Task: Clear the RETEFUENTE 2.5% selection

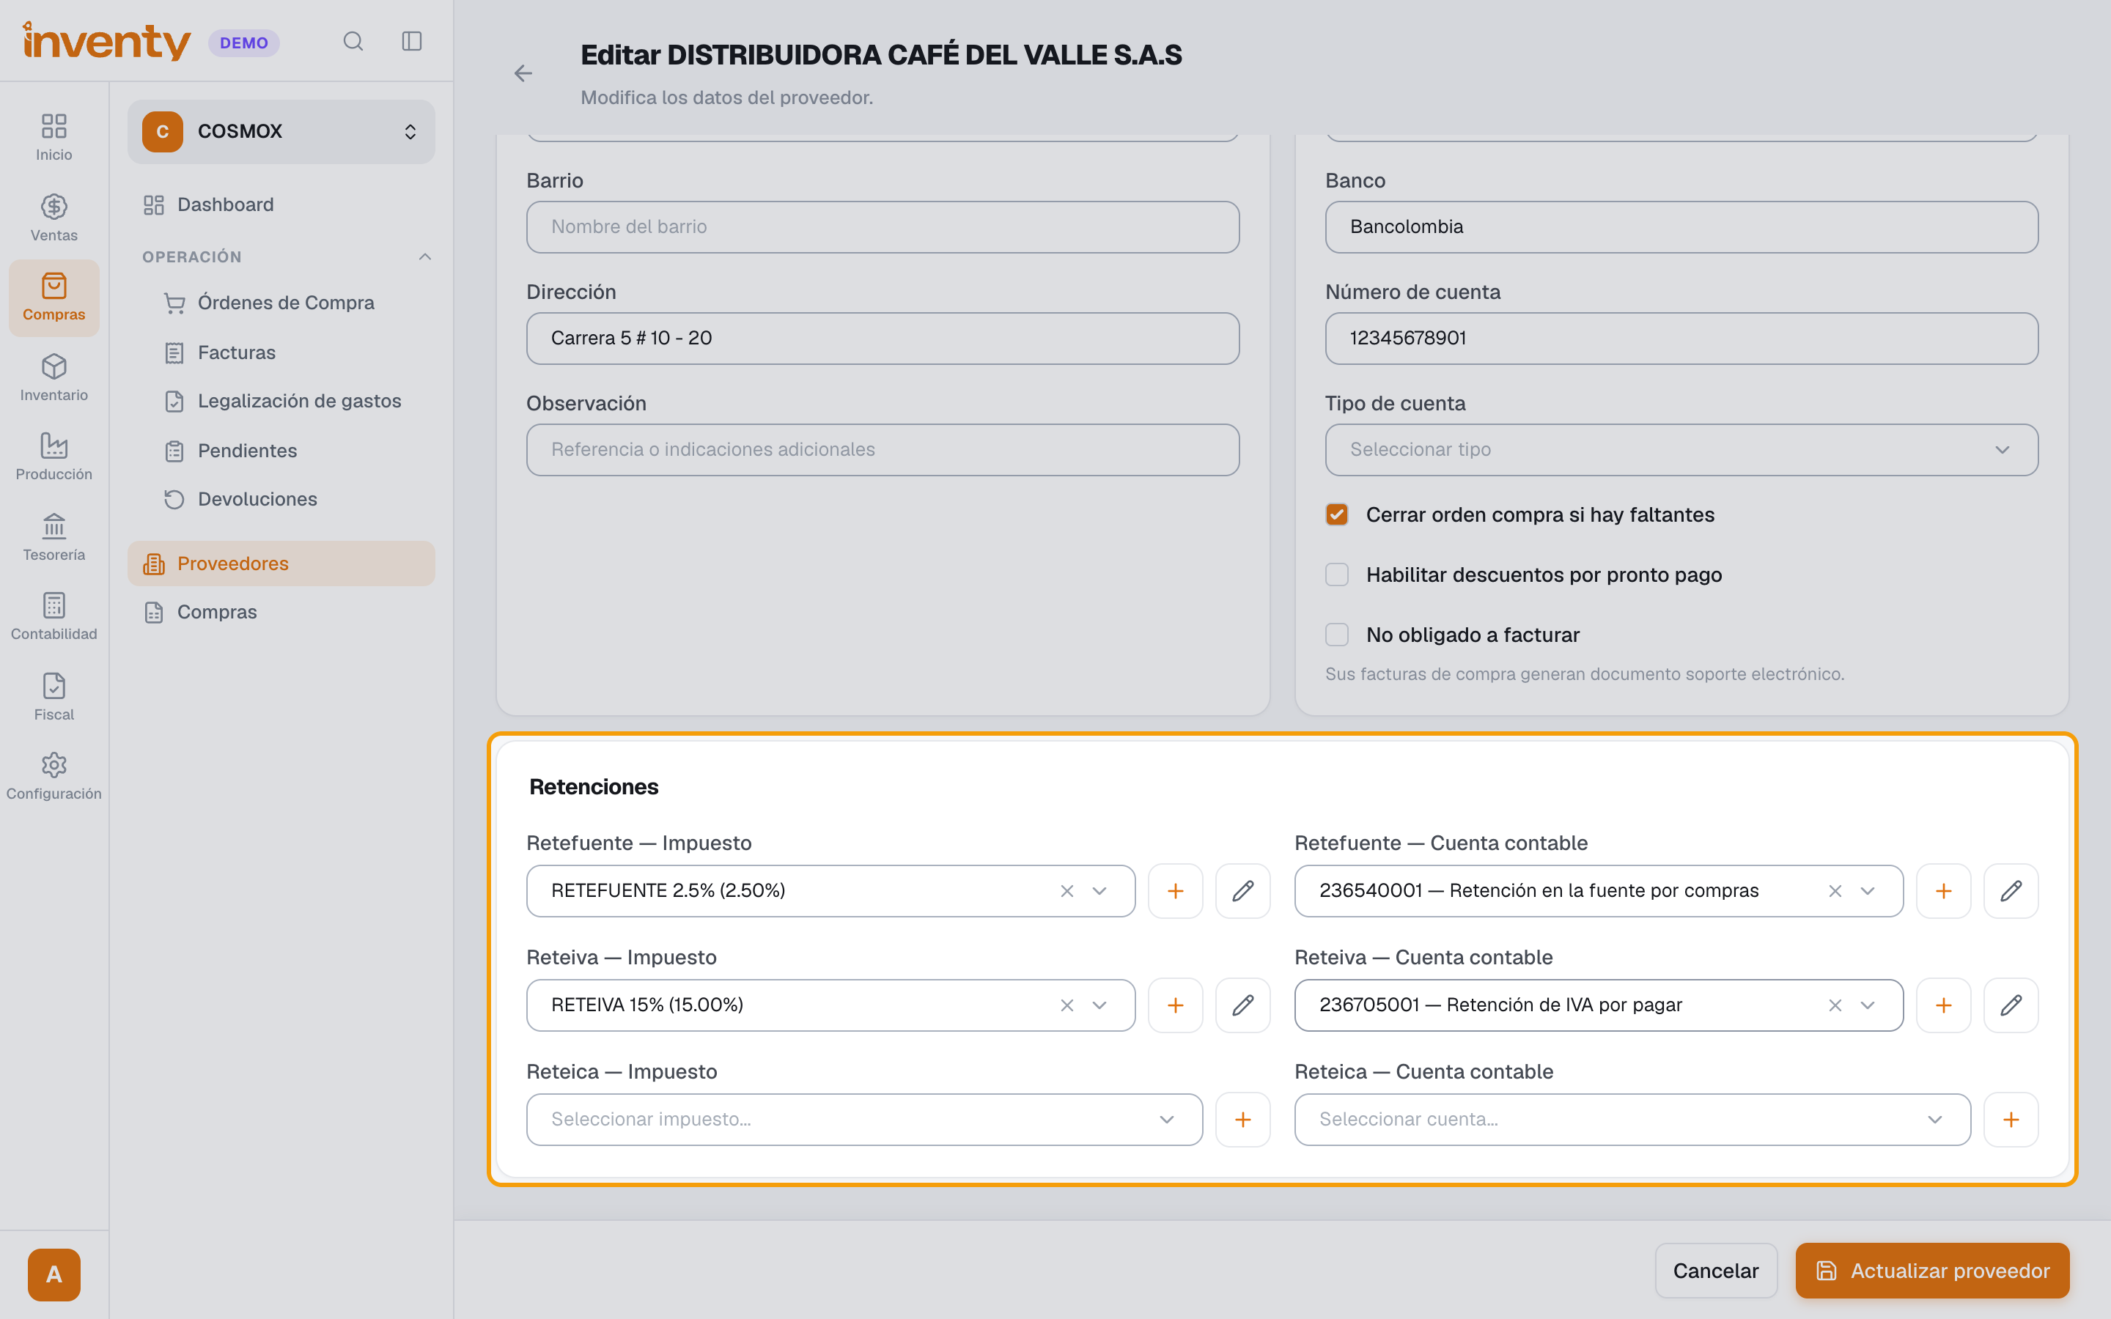Action: (x=1066, y=890)
